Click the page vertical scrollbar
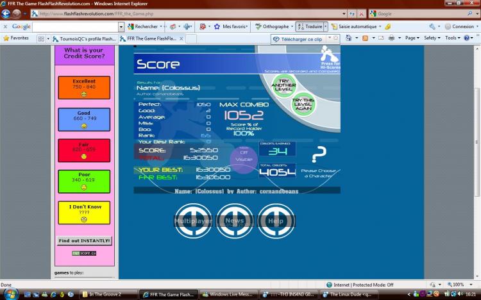Image resolution: width=481 pixels, height=300 pixels. pyautogui.click(x=478, y=142)
